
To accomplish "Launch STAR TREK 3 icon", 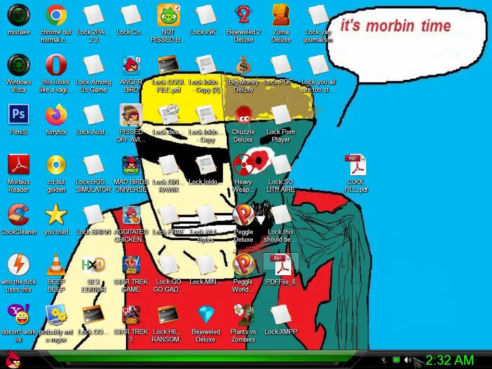I will pyautogui.click(x=131, y=315).
